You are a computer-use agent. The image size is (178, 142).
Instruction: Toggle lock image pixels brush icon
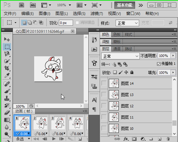[121, 72]
